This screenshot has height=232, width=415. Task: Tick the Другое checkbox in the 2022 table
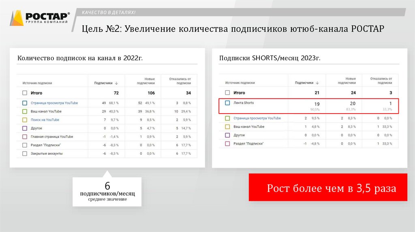pos(25,128)
